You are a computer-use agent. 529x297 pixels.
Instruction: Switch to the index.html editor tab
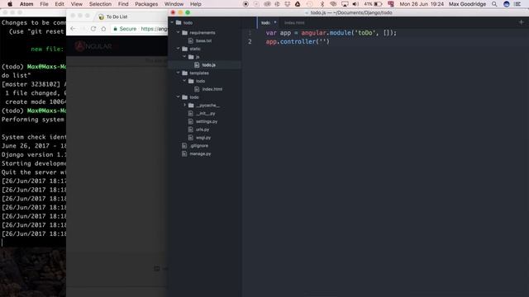tap(294, 22)
